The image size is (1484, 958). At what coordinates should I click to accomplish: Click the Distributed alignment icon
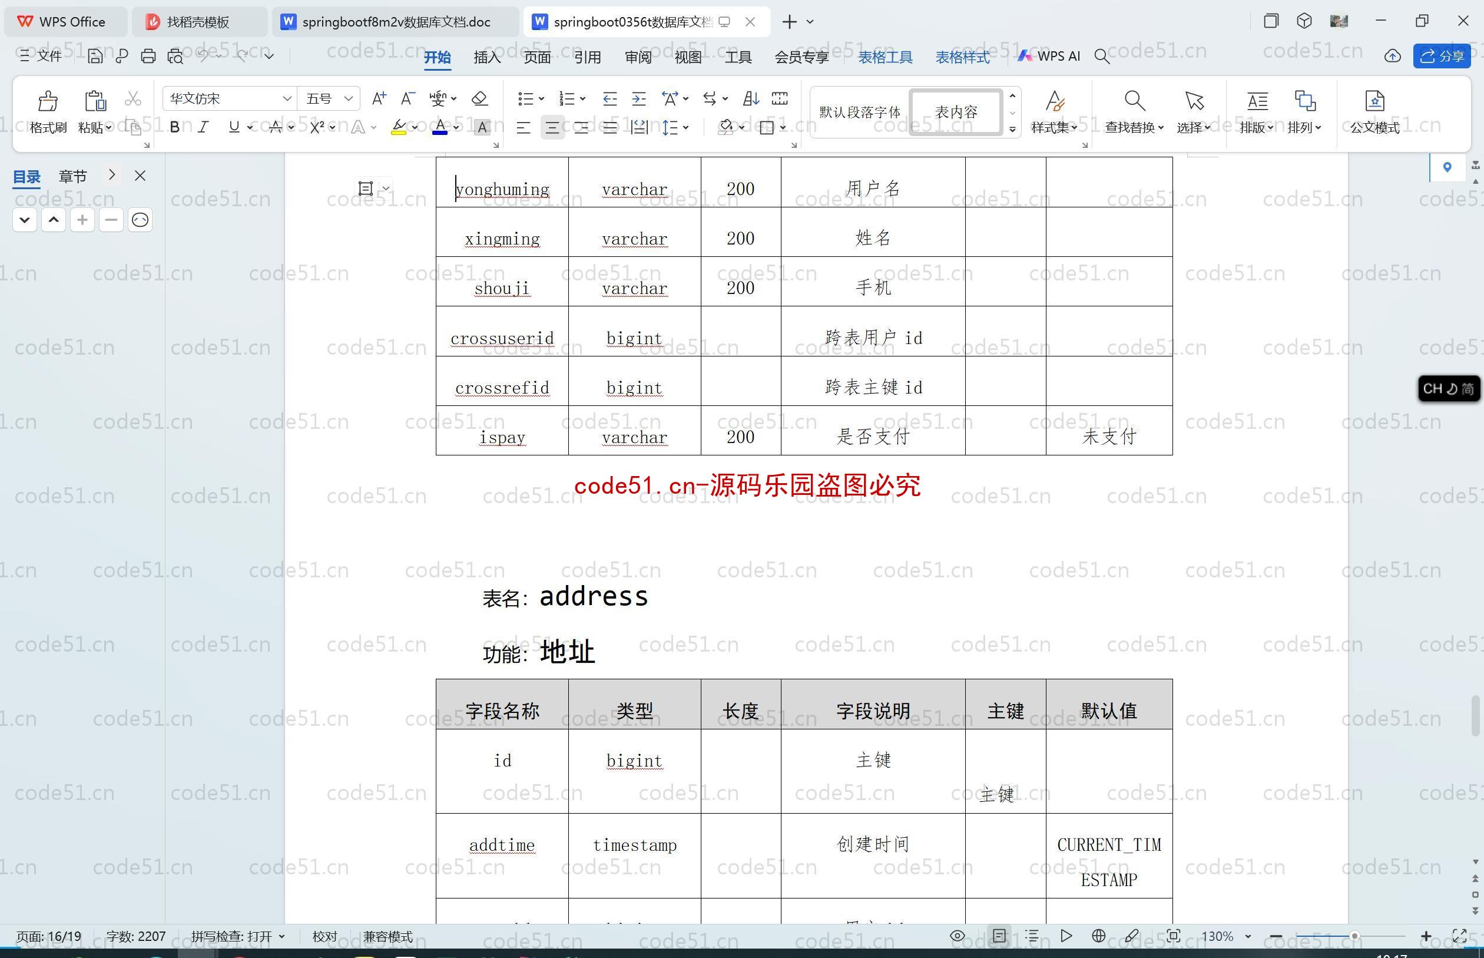pyautogui.click(x=639, y=127)
